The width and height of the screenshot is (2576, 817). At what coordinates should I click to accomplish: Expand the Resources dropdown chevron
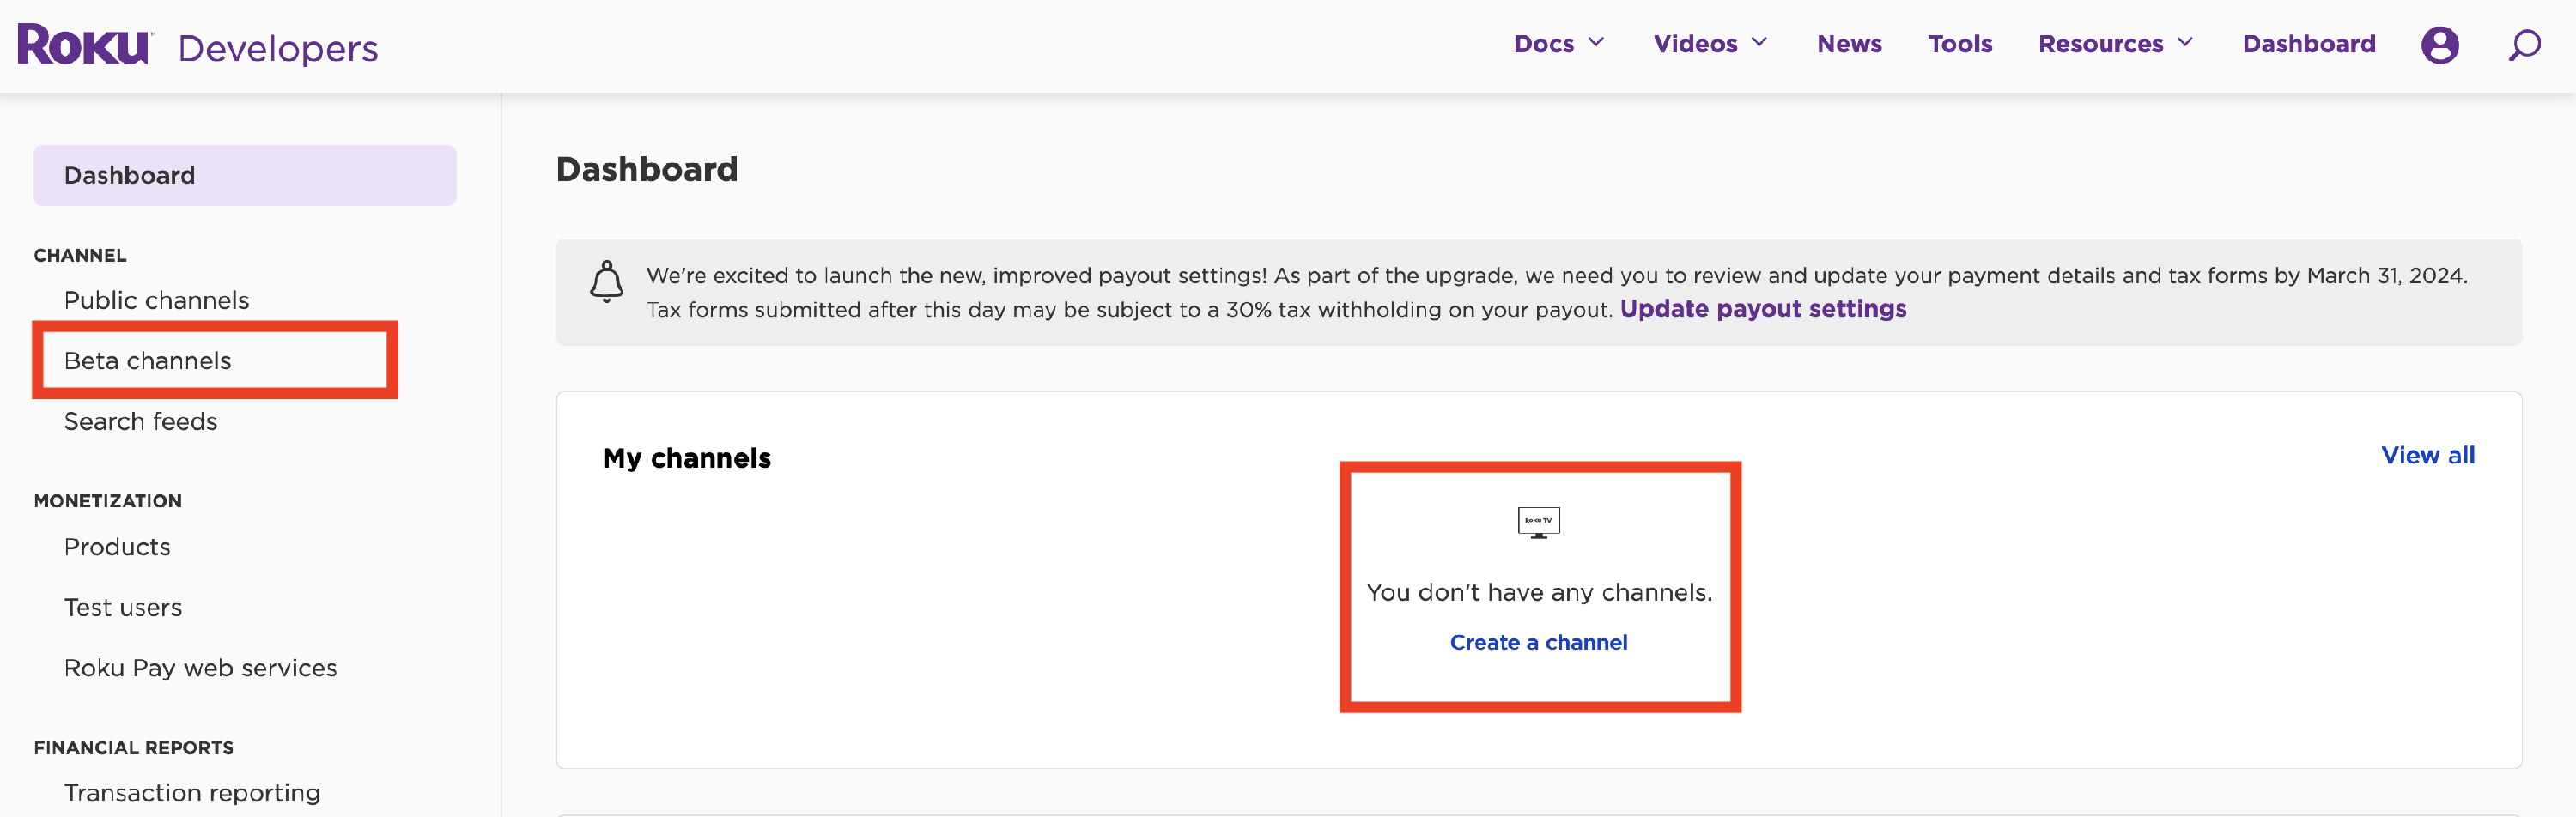click(x=2184, y=43)
